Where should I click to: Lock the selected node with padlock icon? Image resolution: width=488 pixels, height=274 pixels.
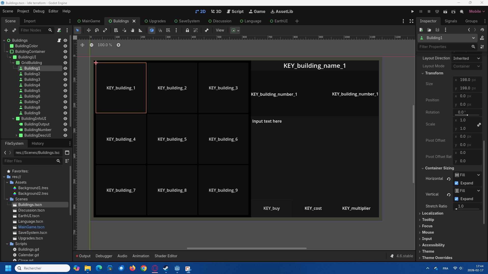pyautogui.click(x=187, y=30)
